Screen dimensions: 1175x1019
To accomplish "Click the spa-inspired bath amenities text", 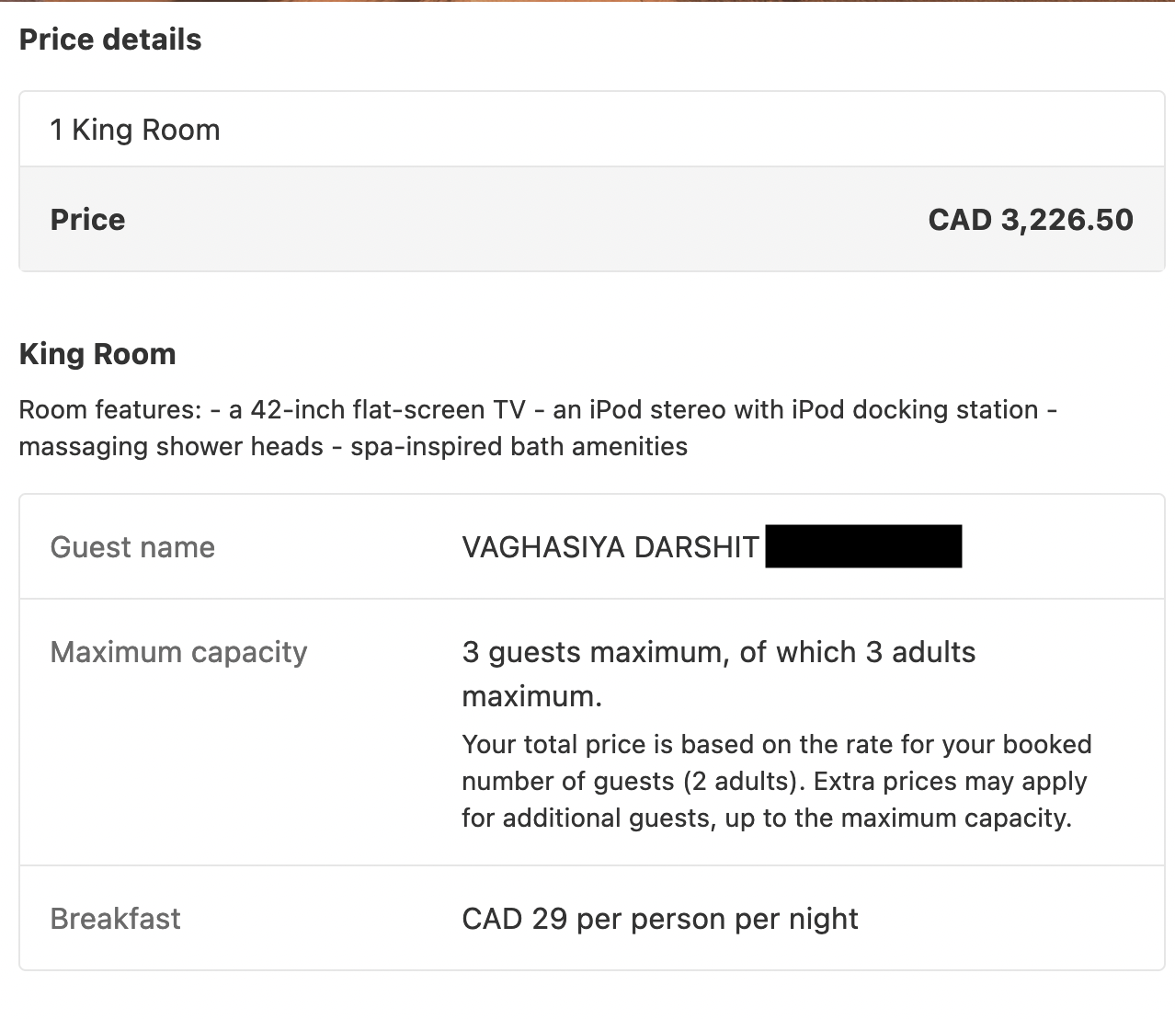I will 519,446.
